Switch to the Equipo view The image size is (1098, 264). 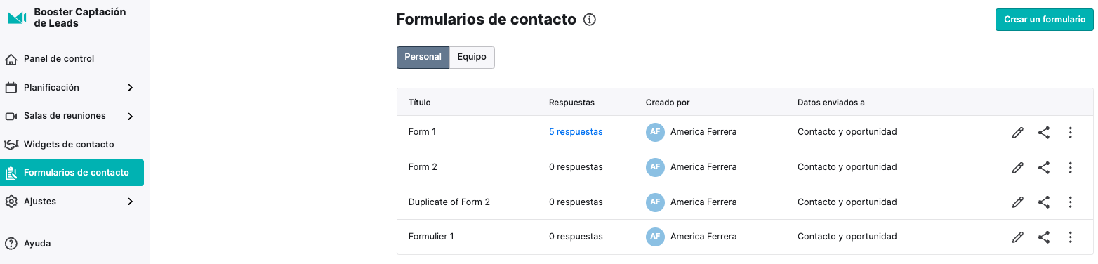472,58
